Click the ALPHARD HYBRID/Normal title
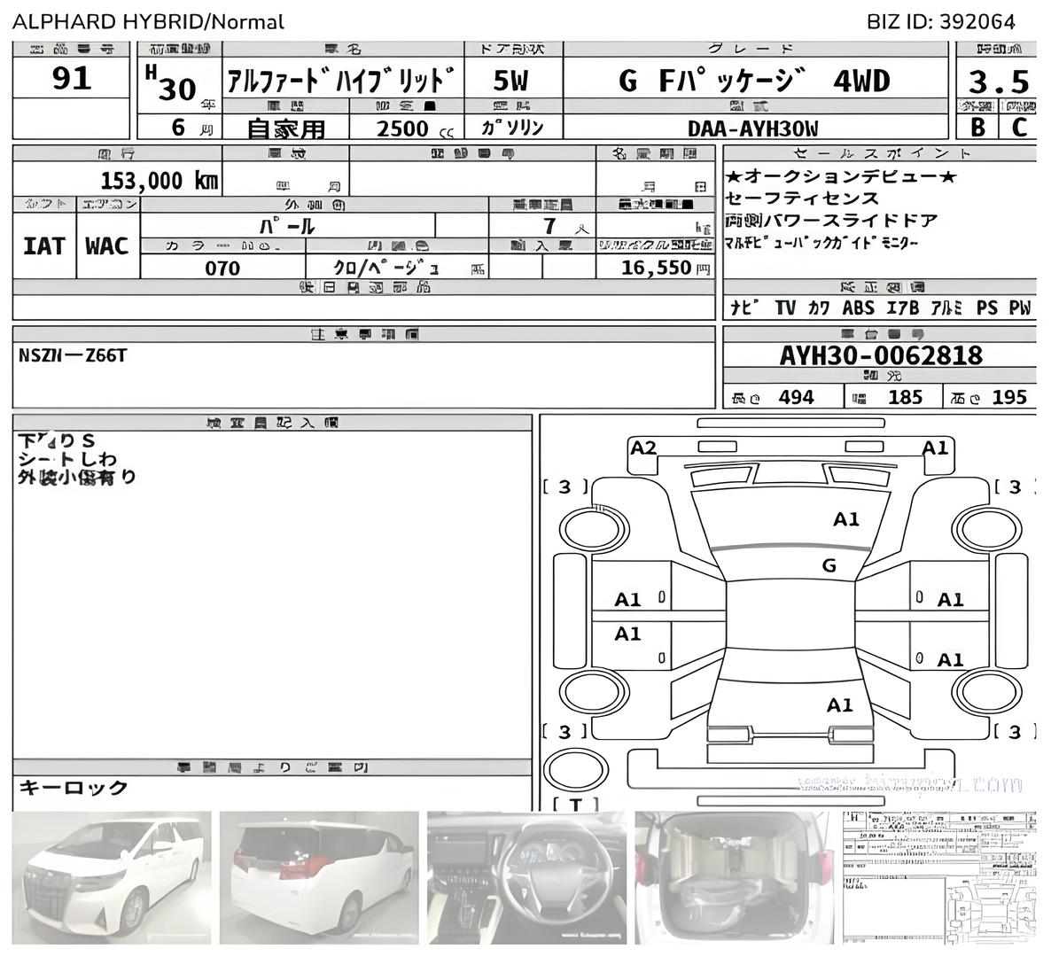Viewport: 1051px width, 957px height. point(148,22)
